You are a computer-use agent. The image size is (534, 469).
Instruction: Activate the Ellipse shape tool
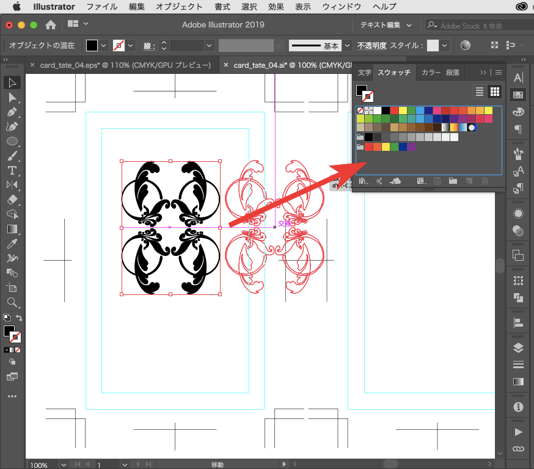point(12,141)
